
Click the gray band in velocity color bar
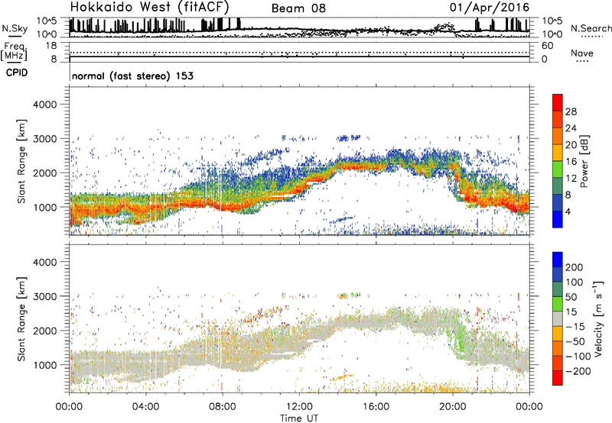[558, 318]
